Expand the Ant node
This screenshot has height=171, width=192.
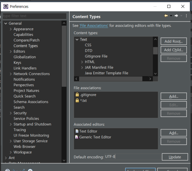(x=6, y=158)
